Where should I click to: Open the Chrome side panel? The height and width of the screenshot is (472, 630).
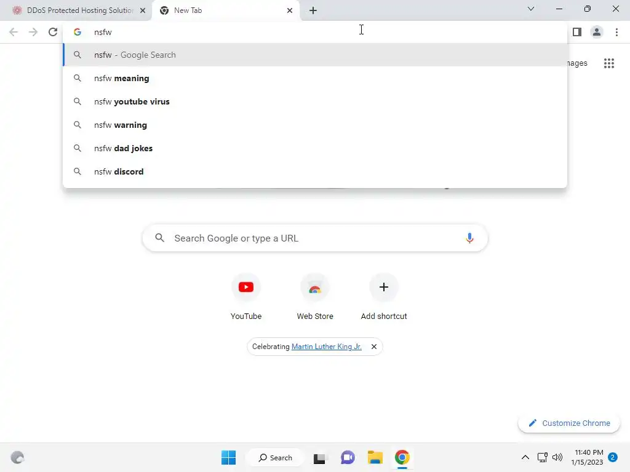[577, 32]
